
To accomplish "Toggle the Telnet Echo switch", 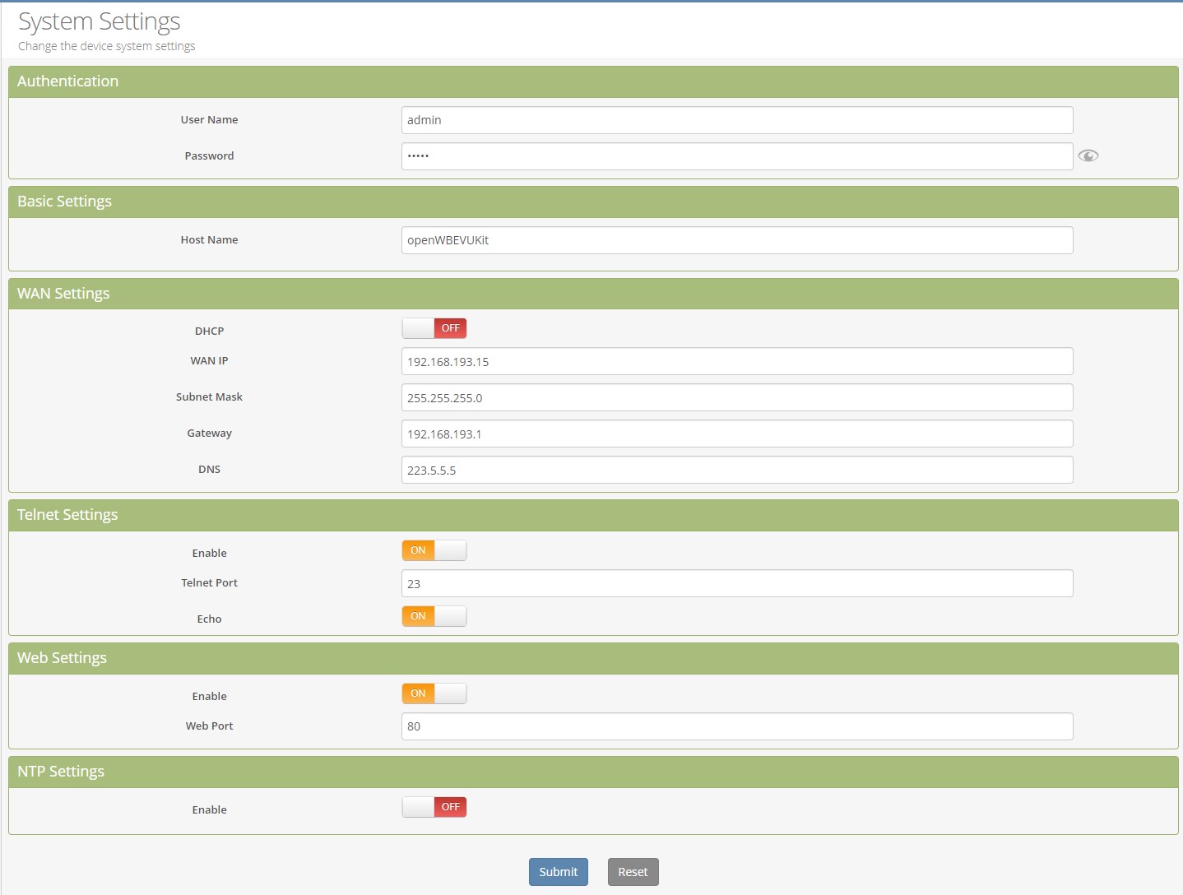I will pos(434,616).
